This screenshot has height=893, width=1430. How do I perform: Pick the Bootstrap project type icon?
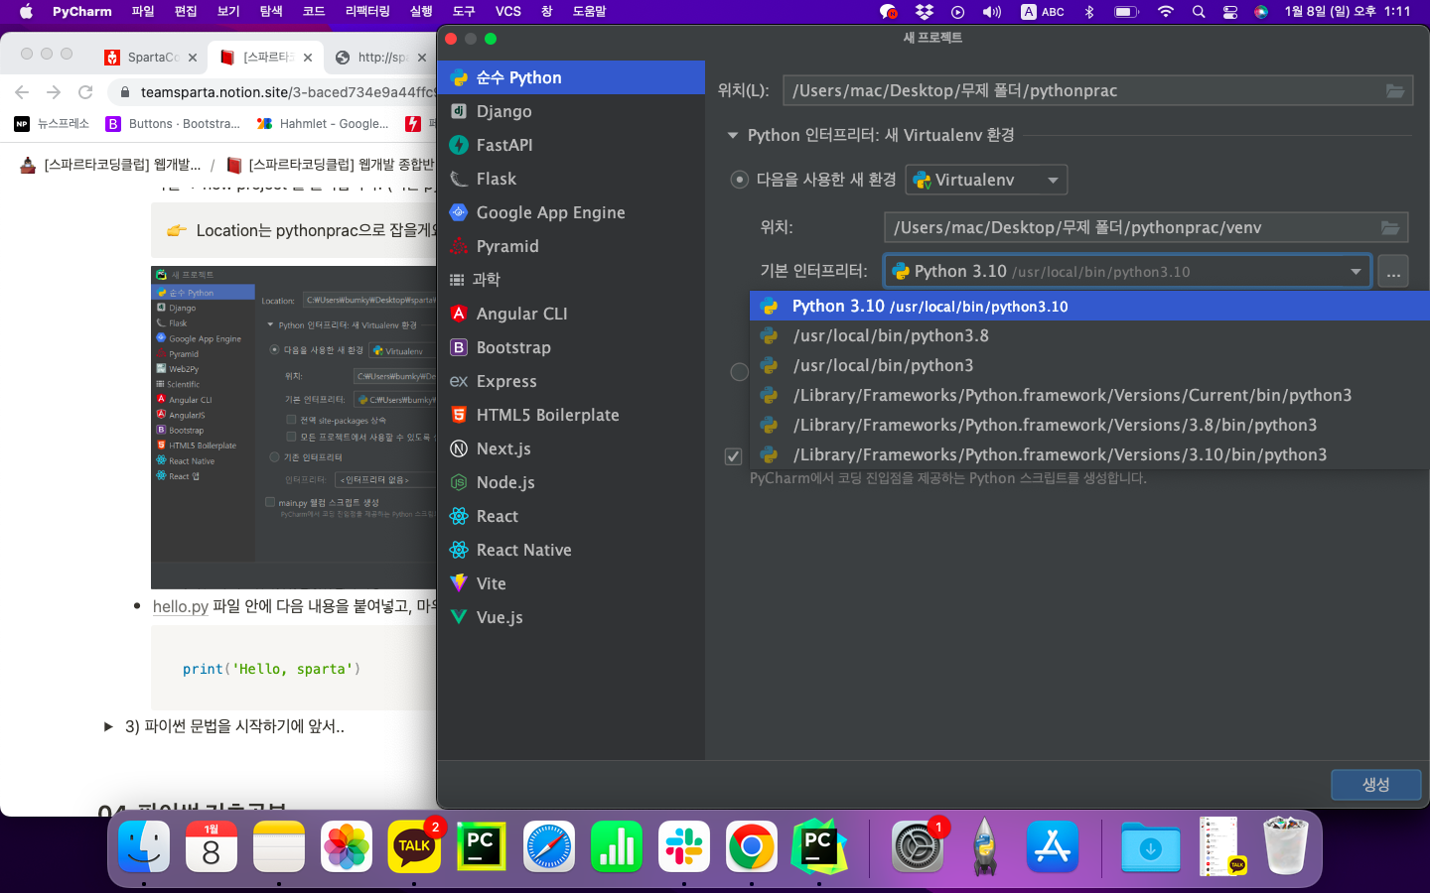(458, 347)
